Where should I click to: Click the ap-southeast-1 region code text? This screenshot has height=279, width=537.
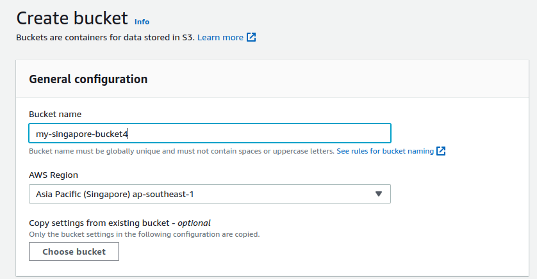(168, 194)
